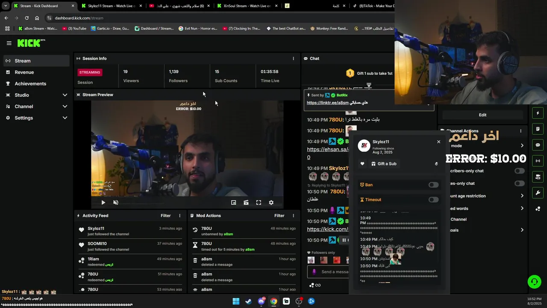Open the kick.com link in chat
Screen dimensions: 547x308
tap(328, 229)
